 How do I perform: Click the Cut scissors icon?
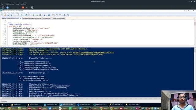[x=12, y=15]
